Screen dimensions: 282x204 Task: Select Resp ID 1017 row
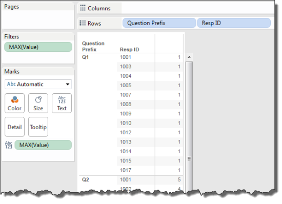coord(126,170)
